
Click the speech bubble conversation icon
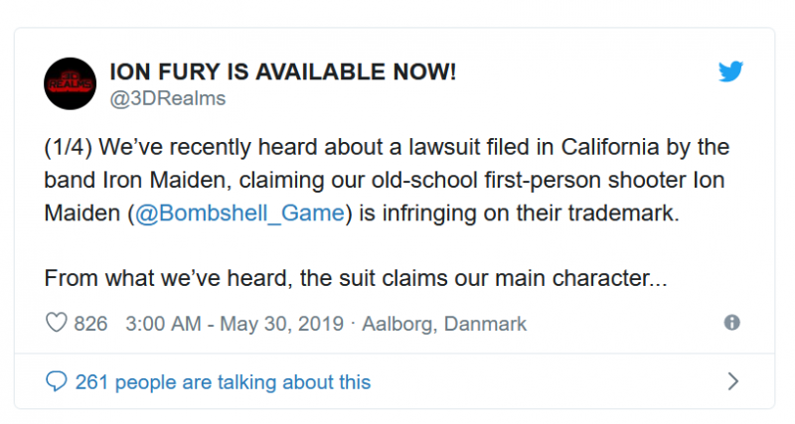(x=57, y=381)
